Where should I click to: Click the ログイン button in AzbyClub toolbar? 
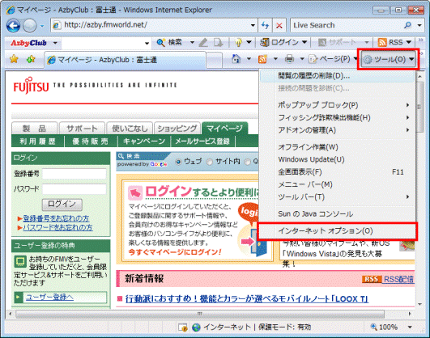pos(279,42)
